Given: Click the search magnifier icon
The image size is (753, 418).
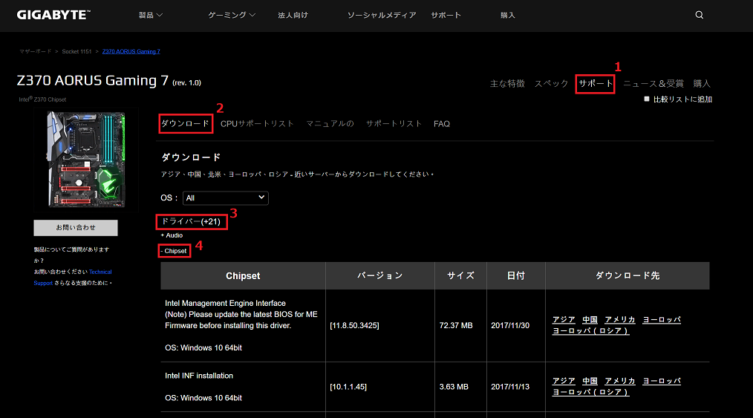Looking at the screenshot, I should 700,15.
